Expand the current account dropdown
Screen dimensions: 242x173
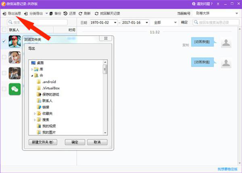coord(237,13)
